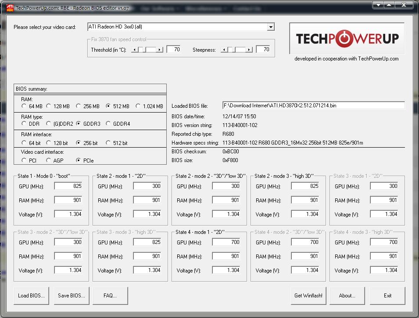This screenshot has width=419, height=318.
Task: Click Steepness slider left arrow
Action: 224,49
